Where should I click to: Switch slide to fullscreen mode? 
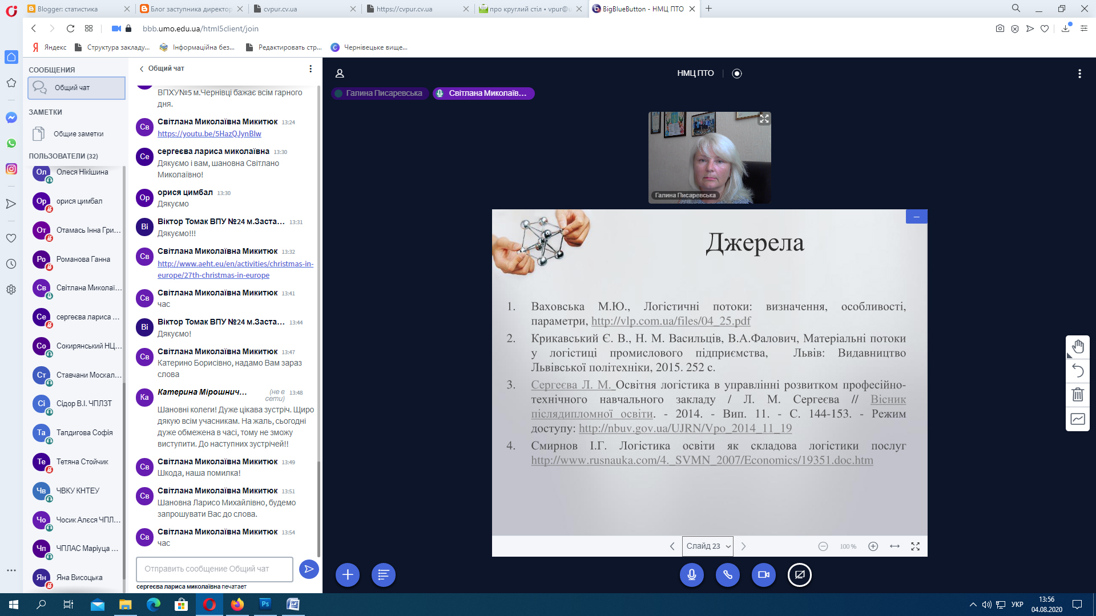pyautogui.click(x=915, y=546)
